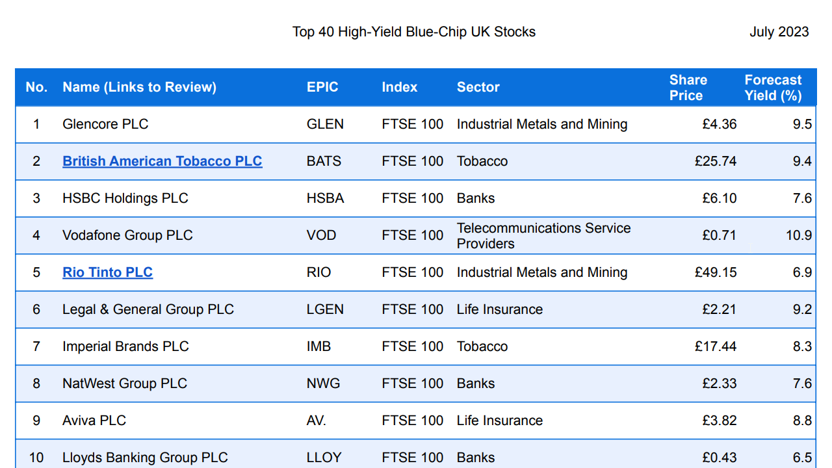
Task: Select the Glencore PLC name cell
Action: click(105, 124)
